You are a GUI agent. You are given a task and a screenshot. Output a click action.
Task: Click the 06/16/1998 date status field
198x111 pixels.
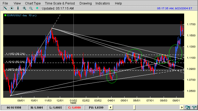(x=14, y=108)
